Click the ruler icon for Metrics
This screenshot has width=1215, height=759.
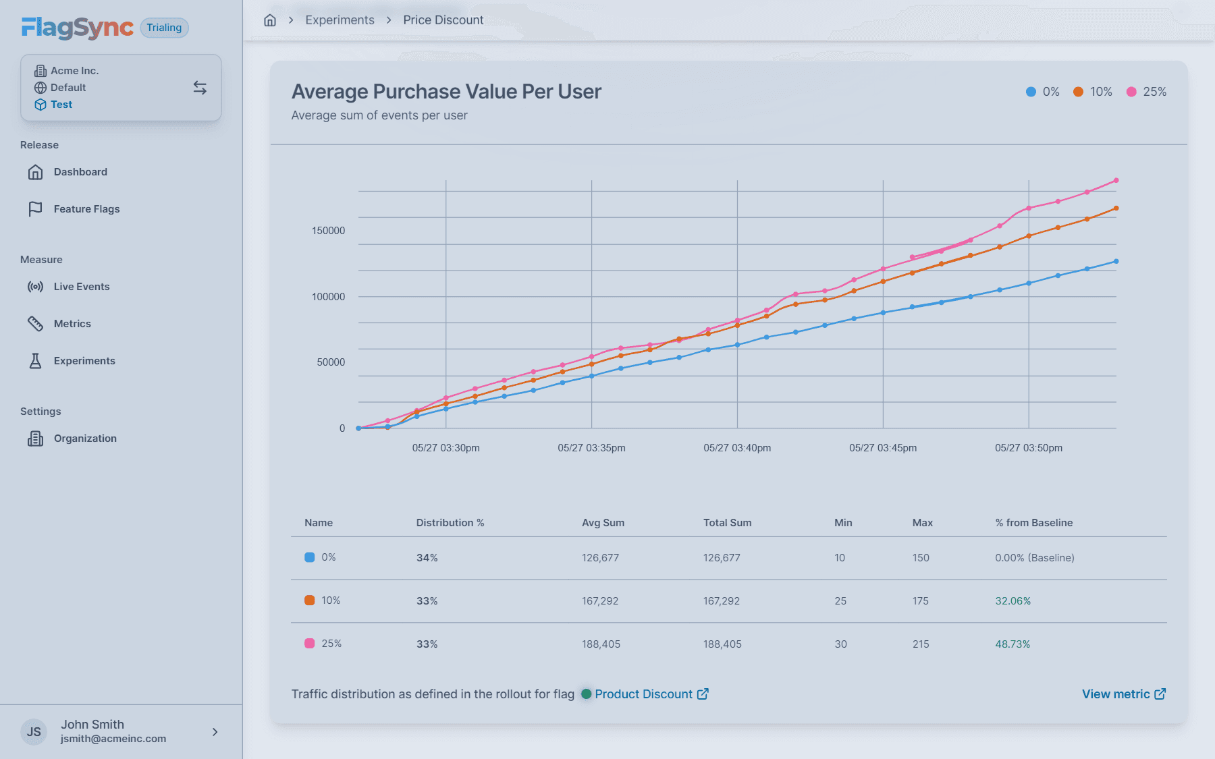pos(36,324)
